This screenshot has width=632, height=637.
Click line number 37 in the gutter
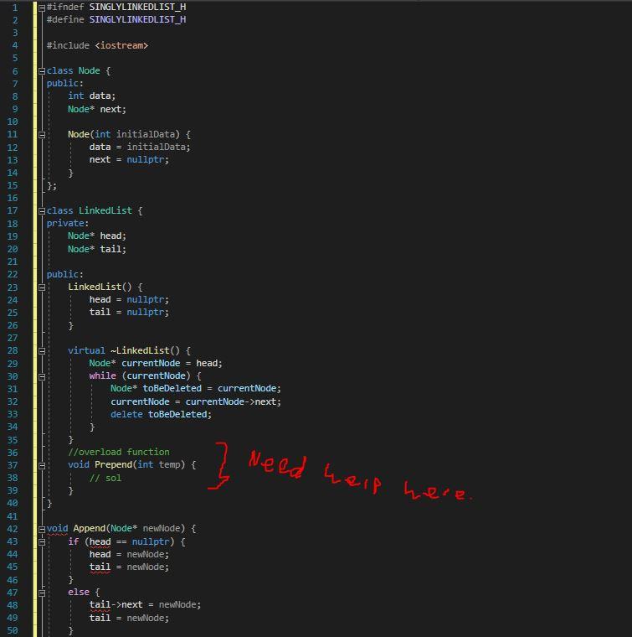[13, 465]
